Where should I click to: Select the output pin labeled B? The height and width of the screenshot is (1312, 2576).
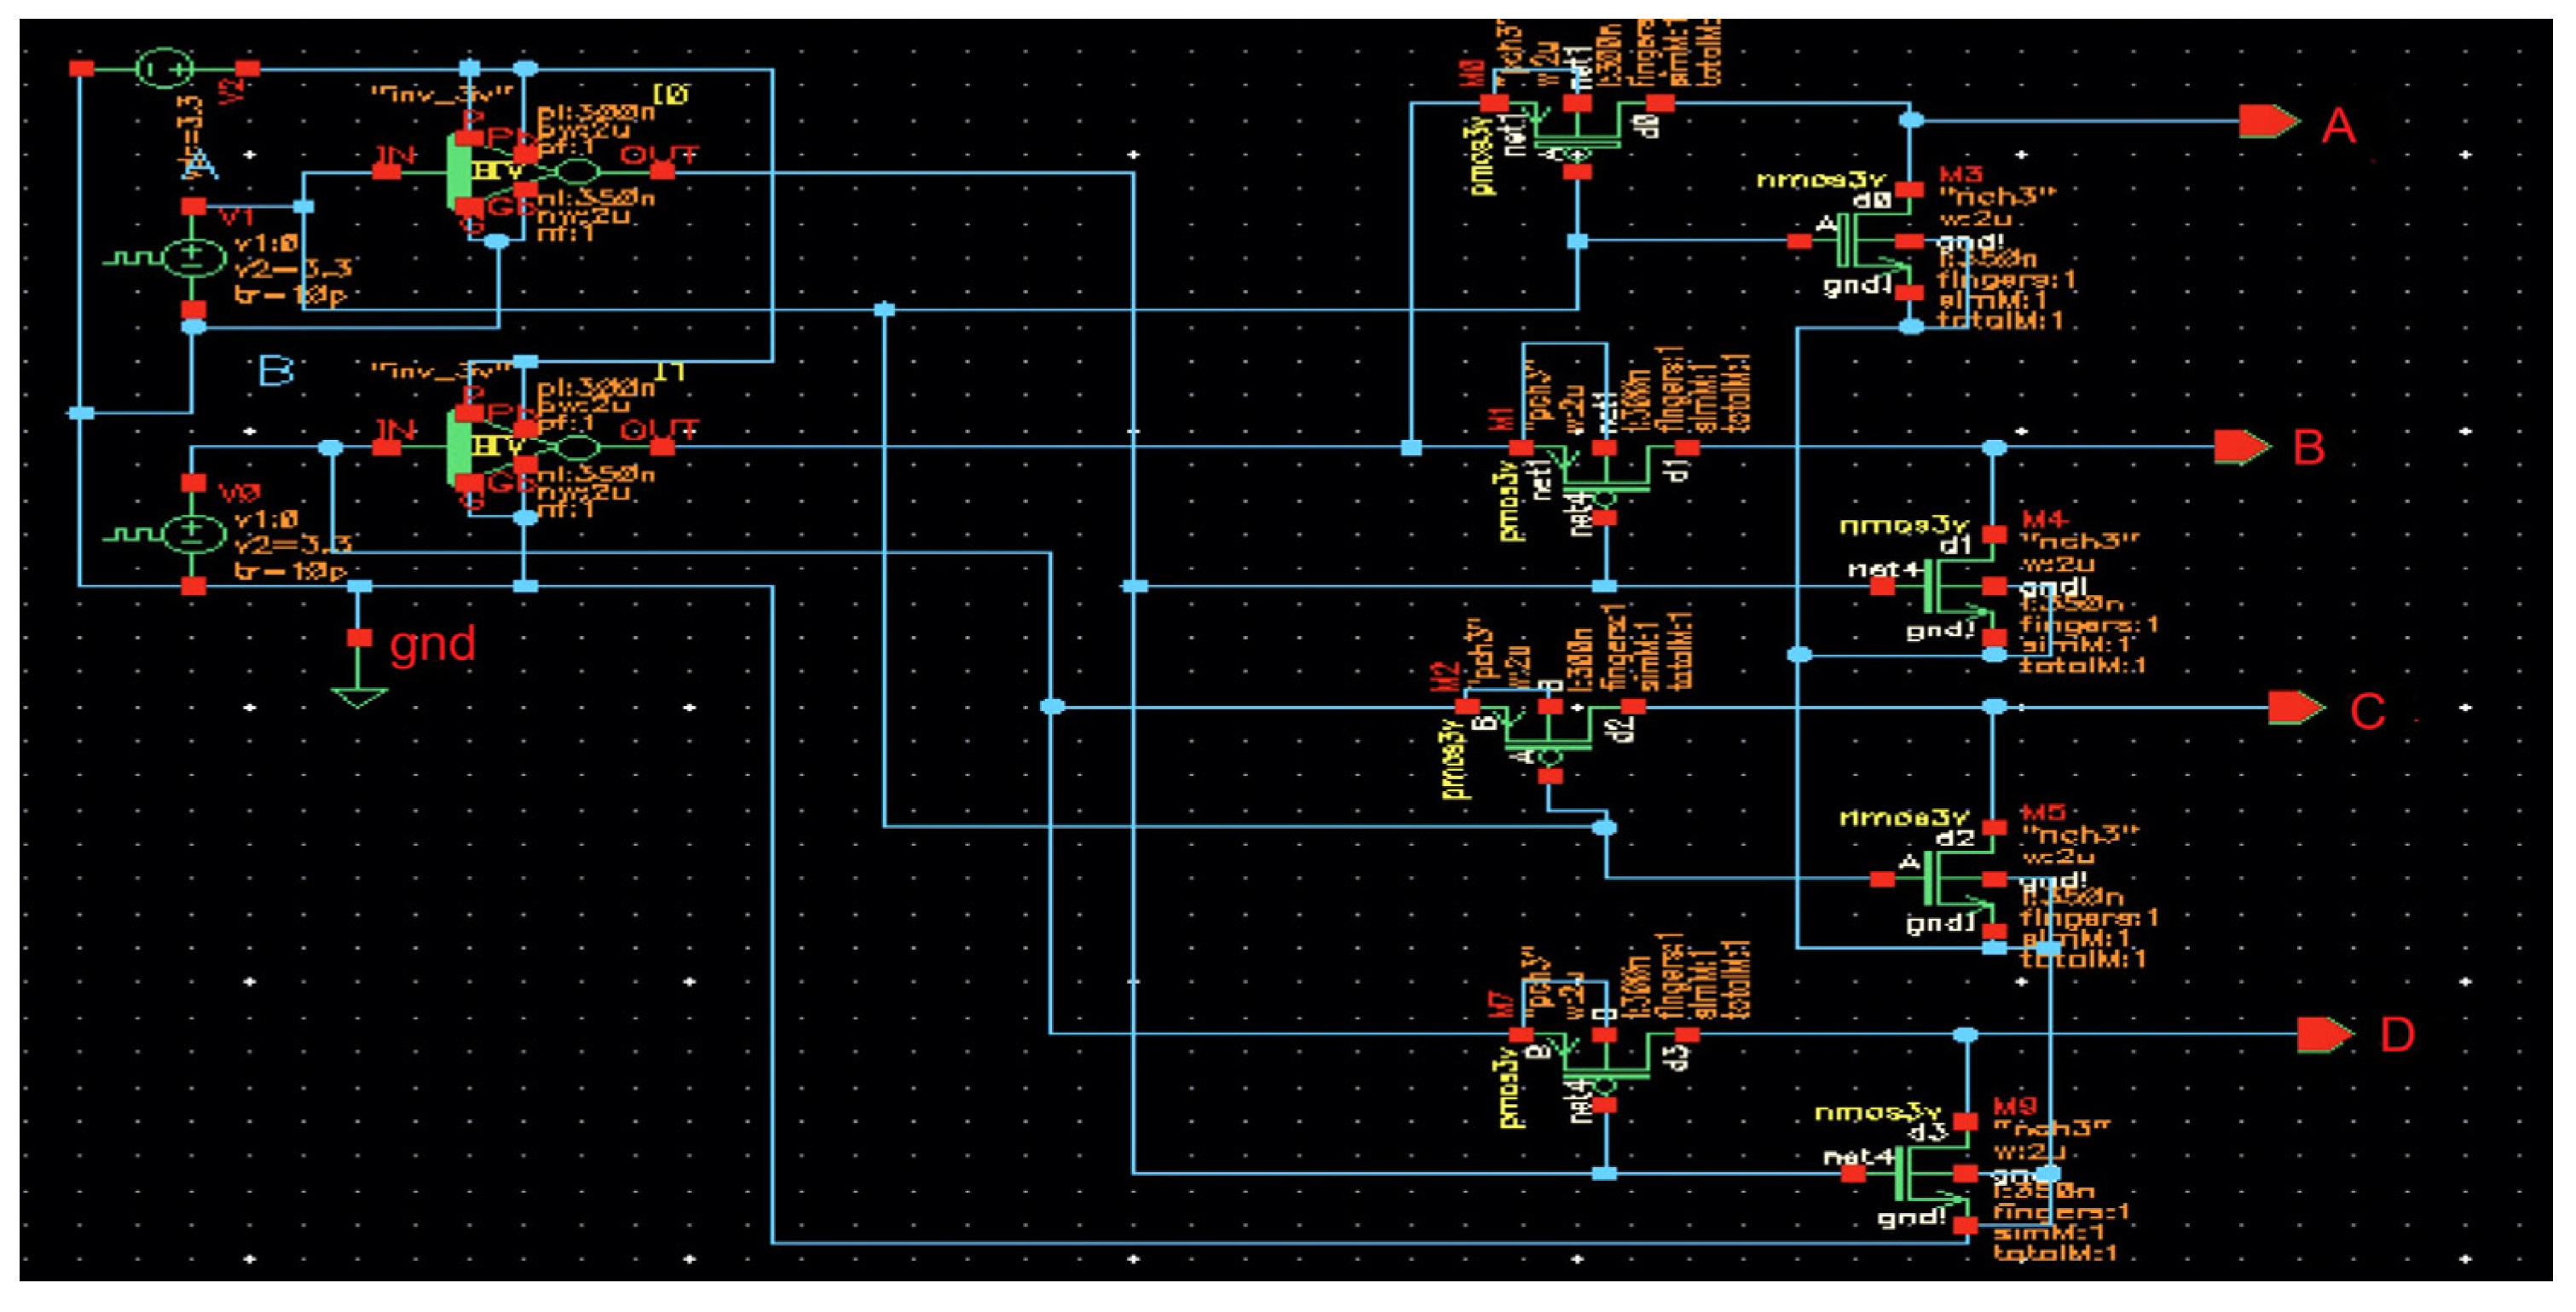[x=2241, y=447]
